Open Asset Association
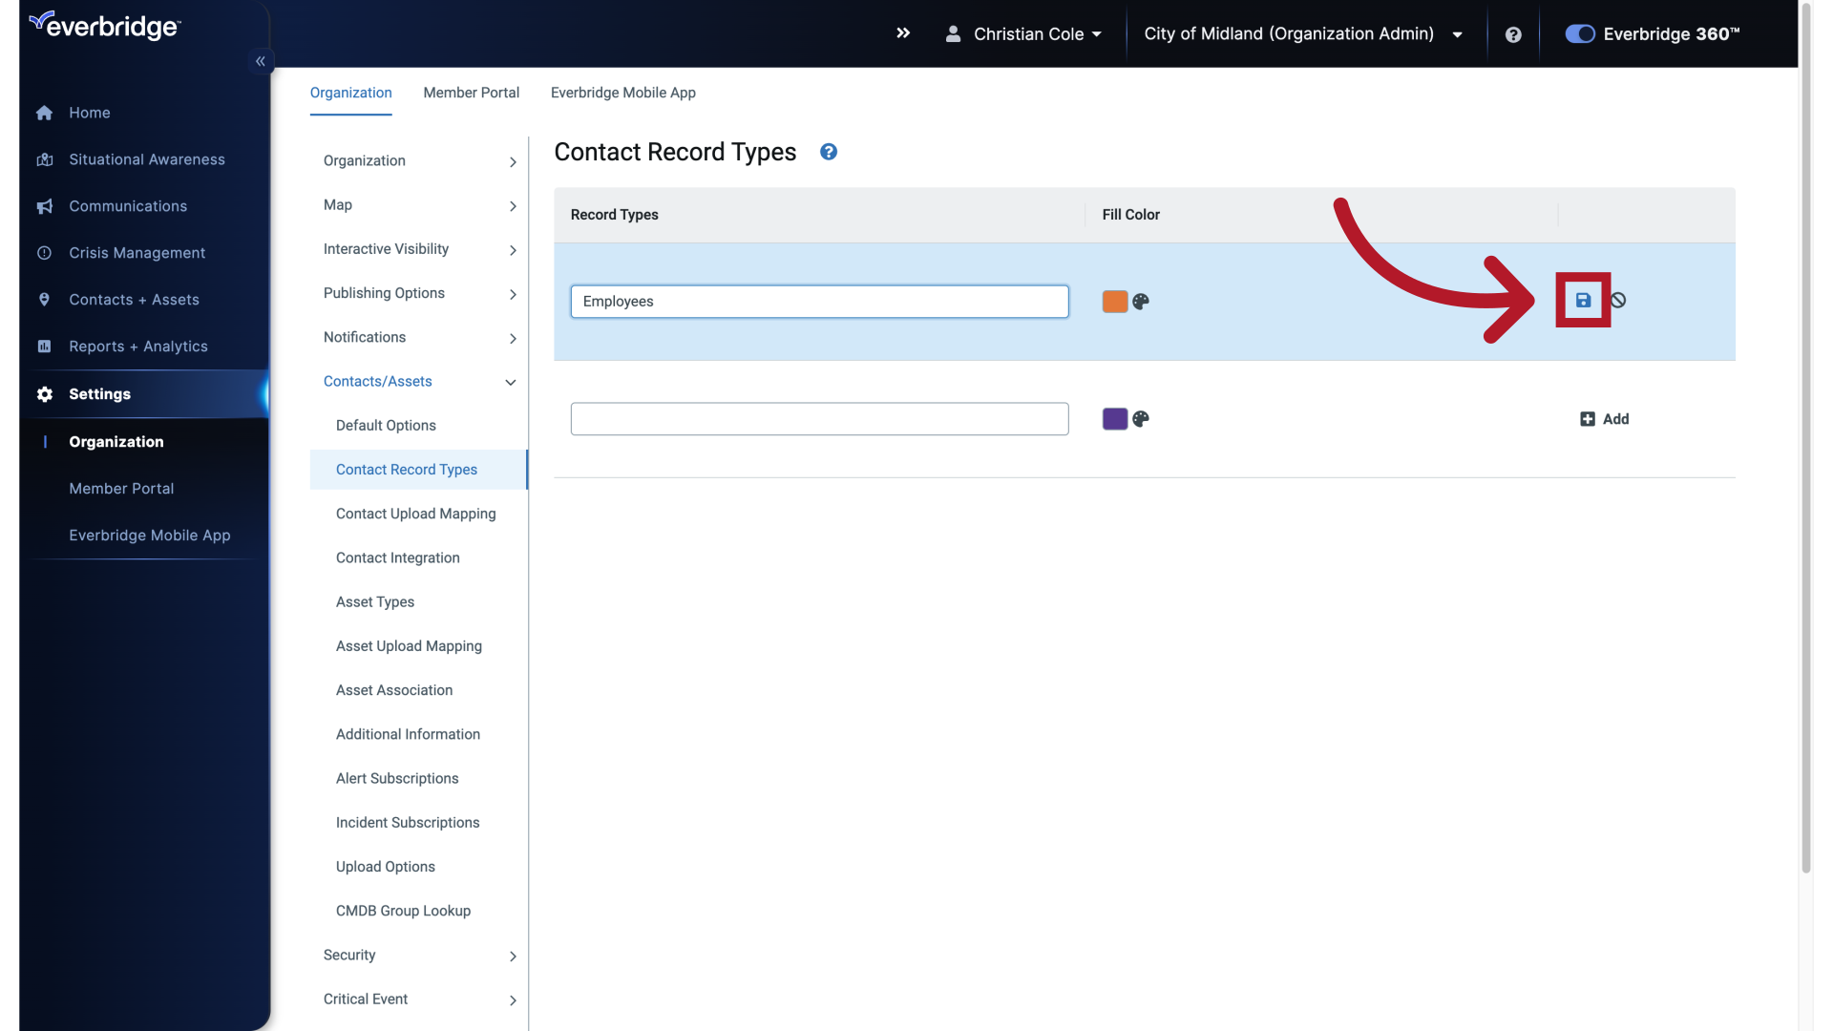The image size is (1833, 1031). click(x=394, y=690)
